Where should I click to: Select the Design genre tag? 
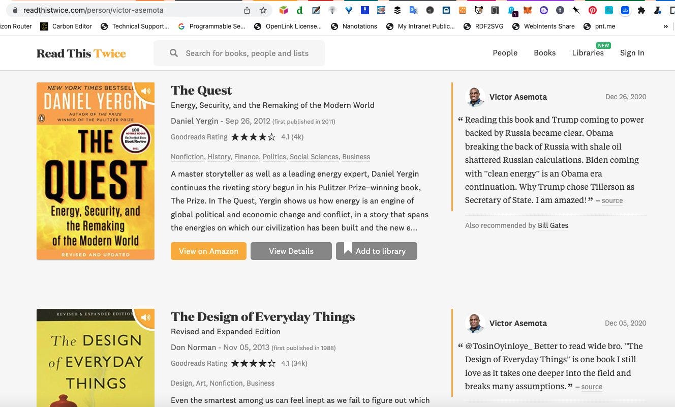point(181,383)
